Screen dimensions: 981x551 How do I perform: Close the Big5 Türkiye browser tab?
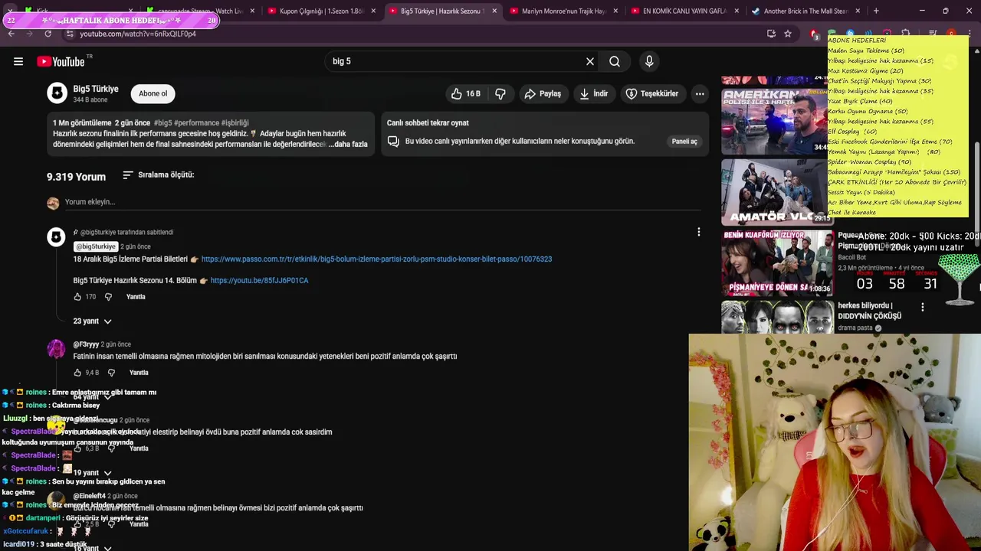494,11
